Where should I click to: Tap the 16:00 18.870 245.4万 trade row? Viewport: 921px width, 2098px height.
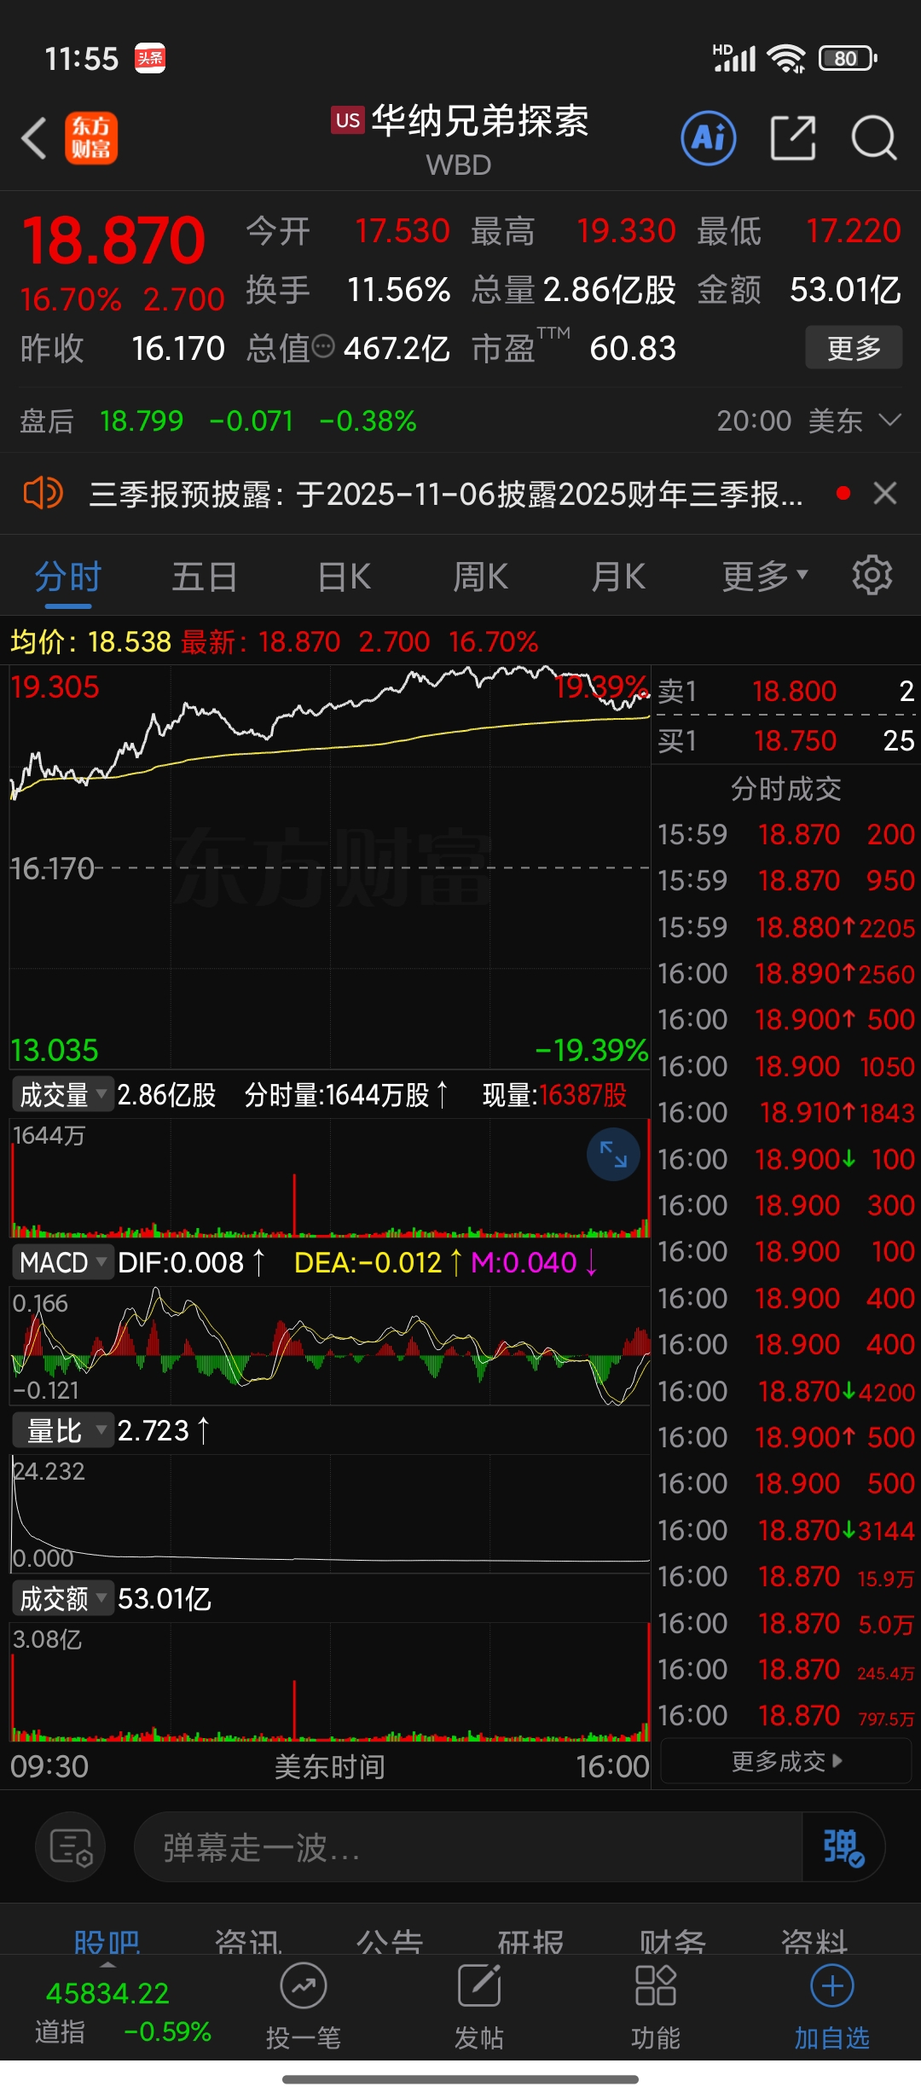tap(786, 1669)
